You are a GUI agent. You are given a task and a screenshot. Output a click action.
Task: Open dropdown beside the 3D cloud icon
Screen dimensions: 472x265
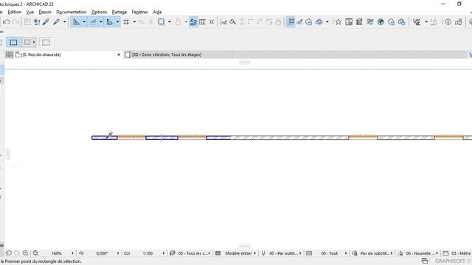(327, 22)
